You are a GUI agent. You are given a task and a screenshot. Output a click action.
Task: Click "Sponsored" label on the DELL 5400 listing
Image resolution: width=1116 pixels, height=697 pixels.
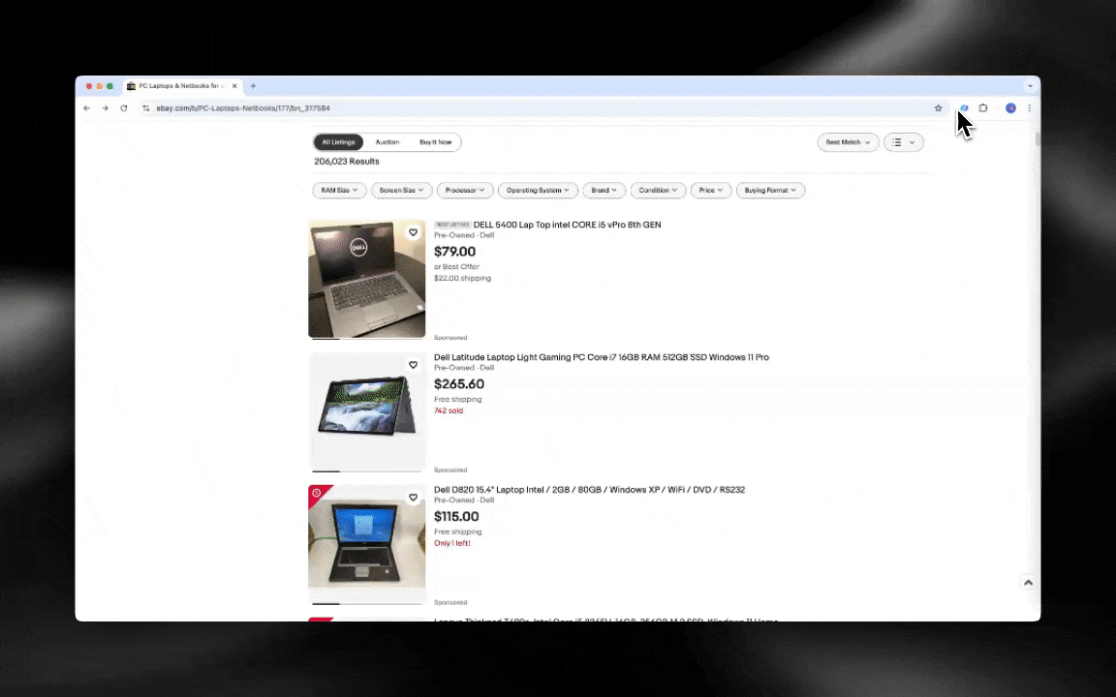pyautogui.click(x=450, y=337)
